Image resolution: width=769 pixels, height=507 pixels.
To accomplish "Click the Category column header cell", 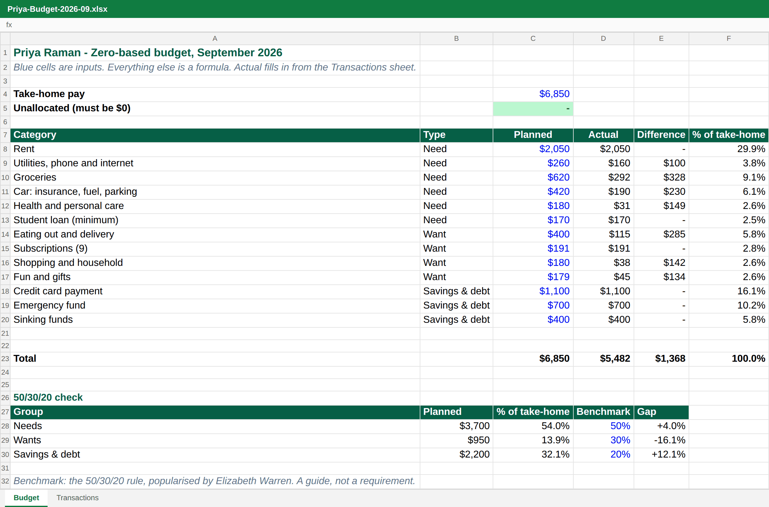I will [215, 135].
